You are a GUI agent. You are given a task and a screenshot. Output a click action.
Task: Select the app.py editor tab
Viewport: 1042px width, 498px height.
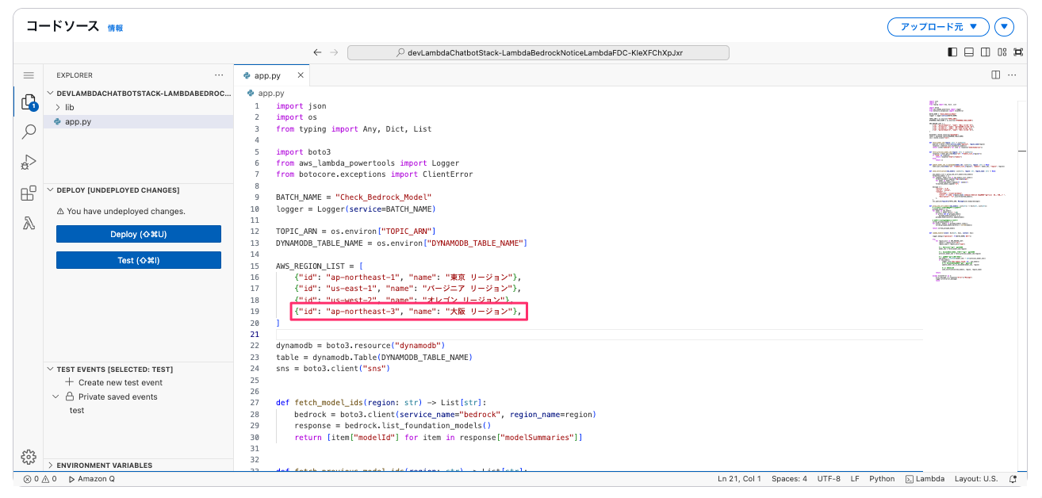[272, 75]
